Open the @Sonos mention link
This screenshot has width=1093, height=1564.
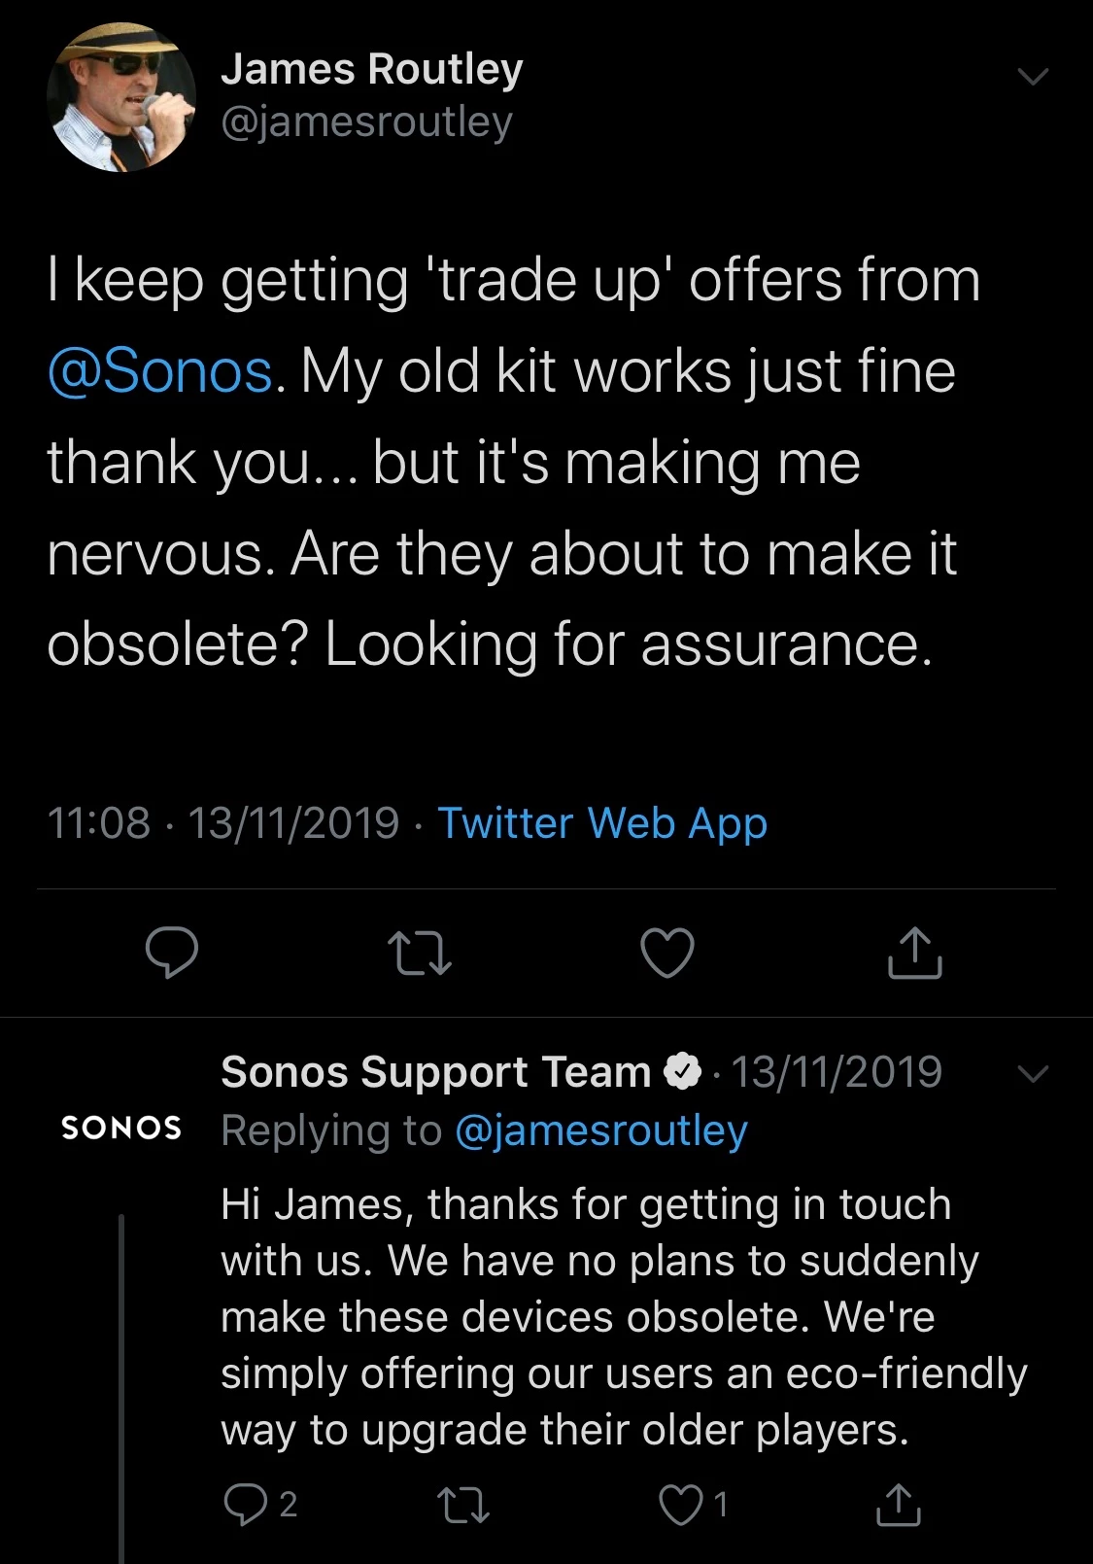tap(160, 371)
